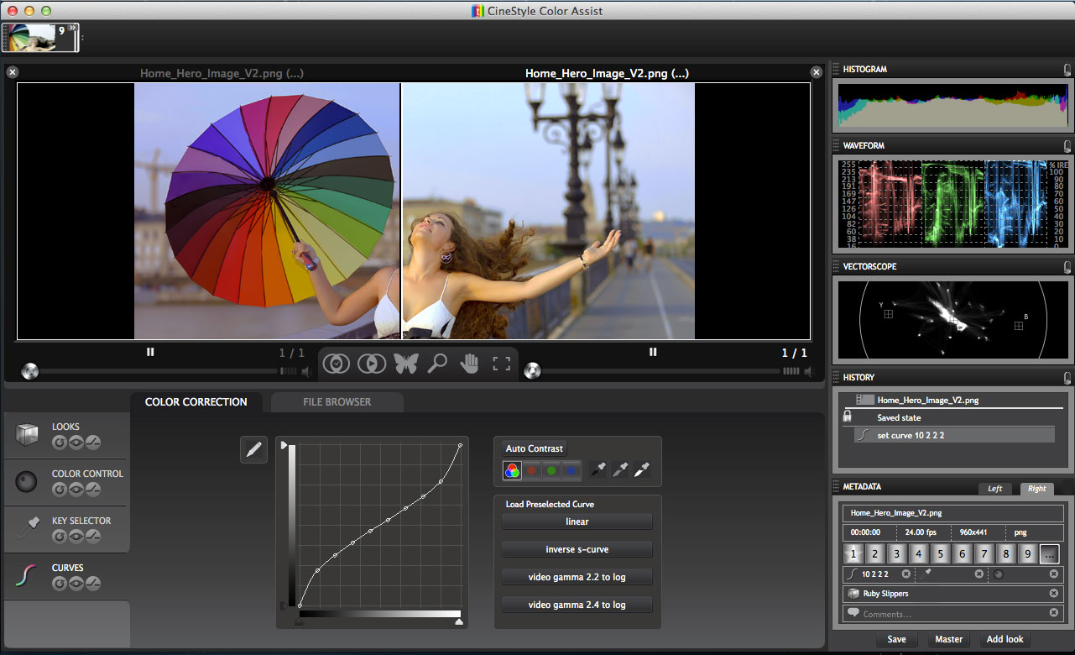Open the Key Selector eyedropper panel
This screenshot has height=655, width=1075.
27,528
